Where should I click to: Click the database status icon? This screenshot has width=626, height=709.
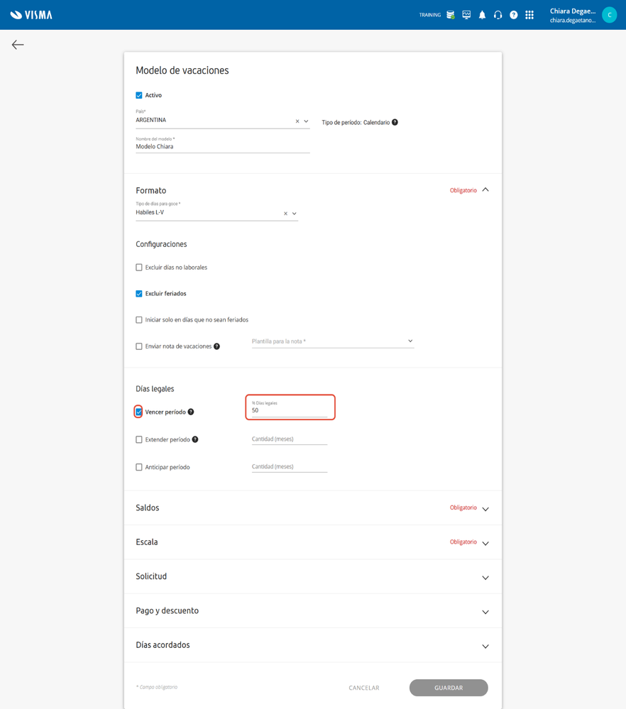click(451, 15)
